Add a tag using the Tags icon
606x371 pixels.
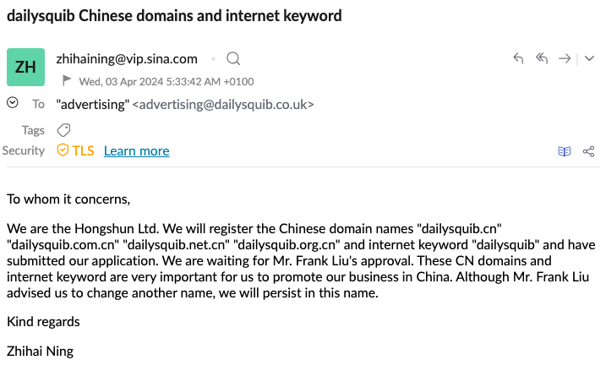(x=63, y=130)
